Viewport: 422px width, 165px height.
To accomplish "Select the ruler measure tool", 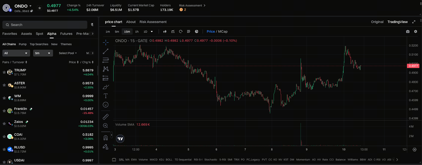I will tap(105, 117).
